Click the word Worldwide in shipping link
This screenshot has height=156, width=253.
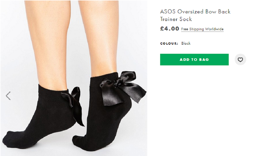point(214,29)
